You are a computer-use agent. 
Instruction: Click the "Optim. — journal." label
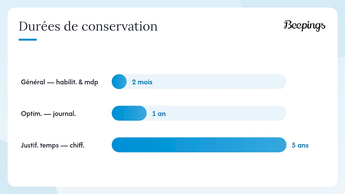(x=49, y=114)
